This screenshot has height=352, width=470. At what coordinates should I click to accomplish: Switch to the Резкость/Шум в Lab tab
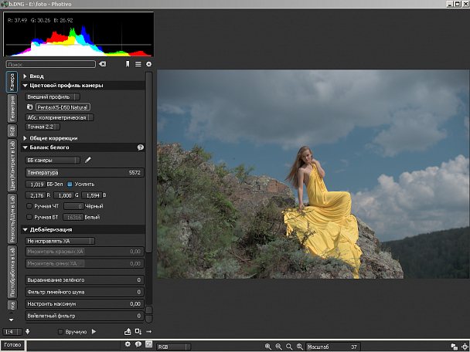click(x=12, y=218)
